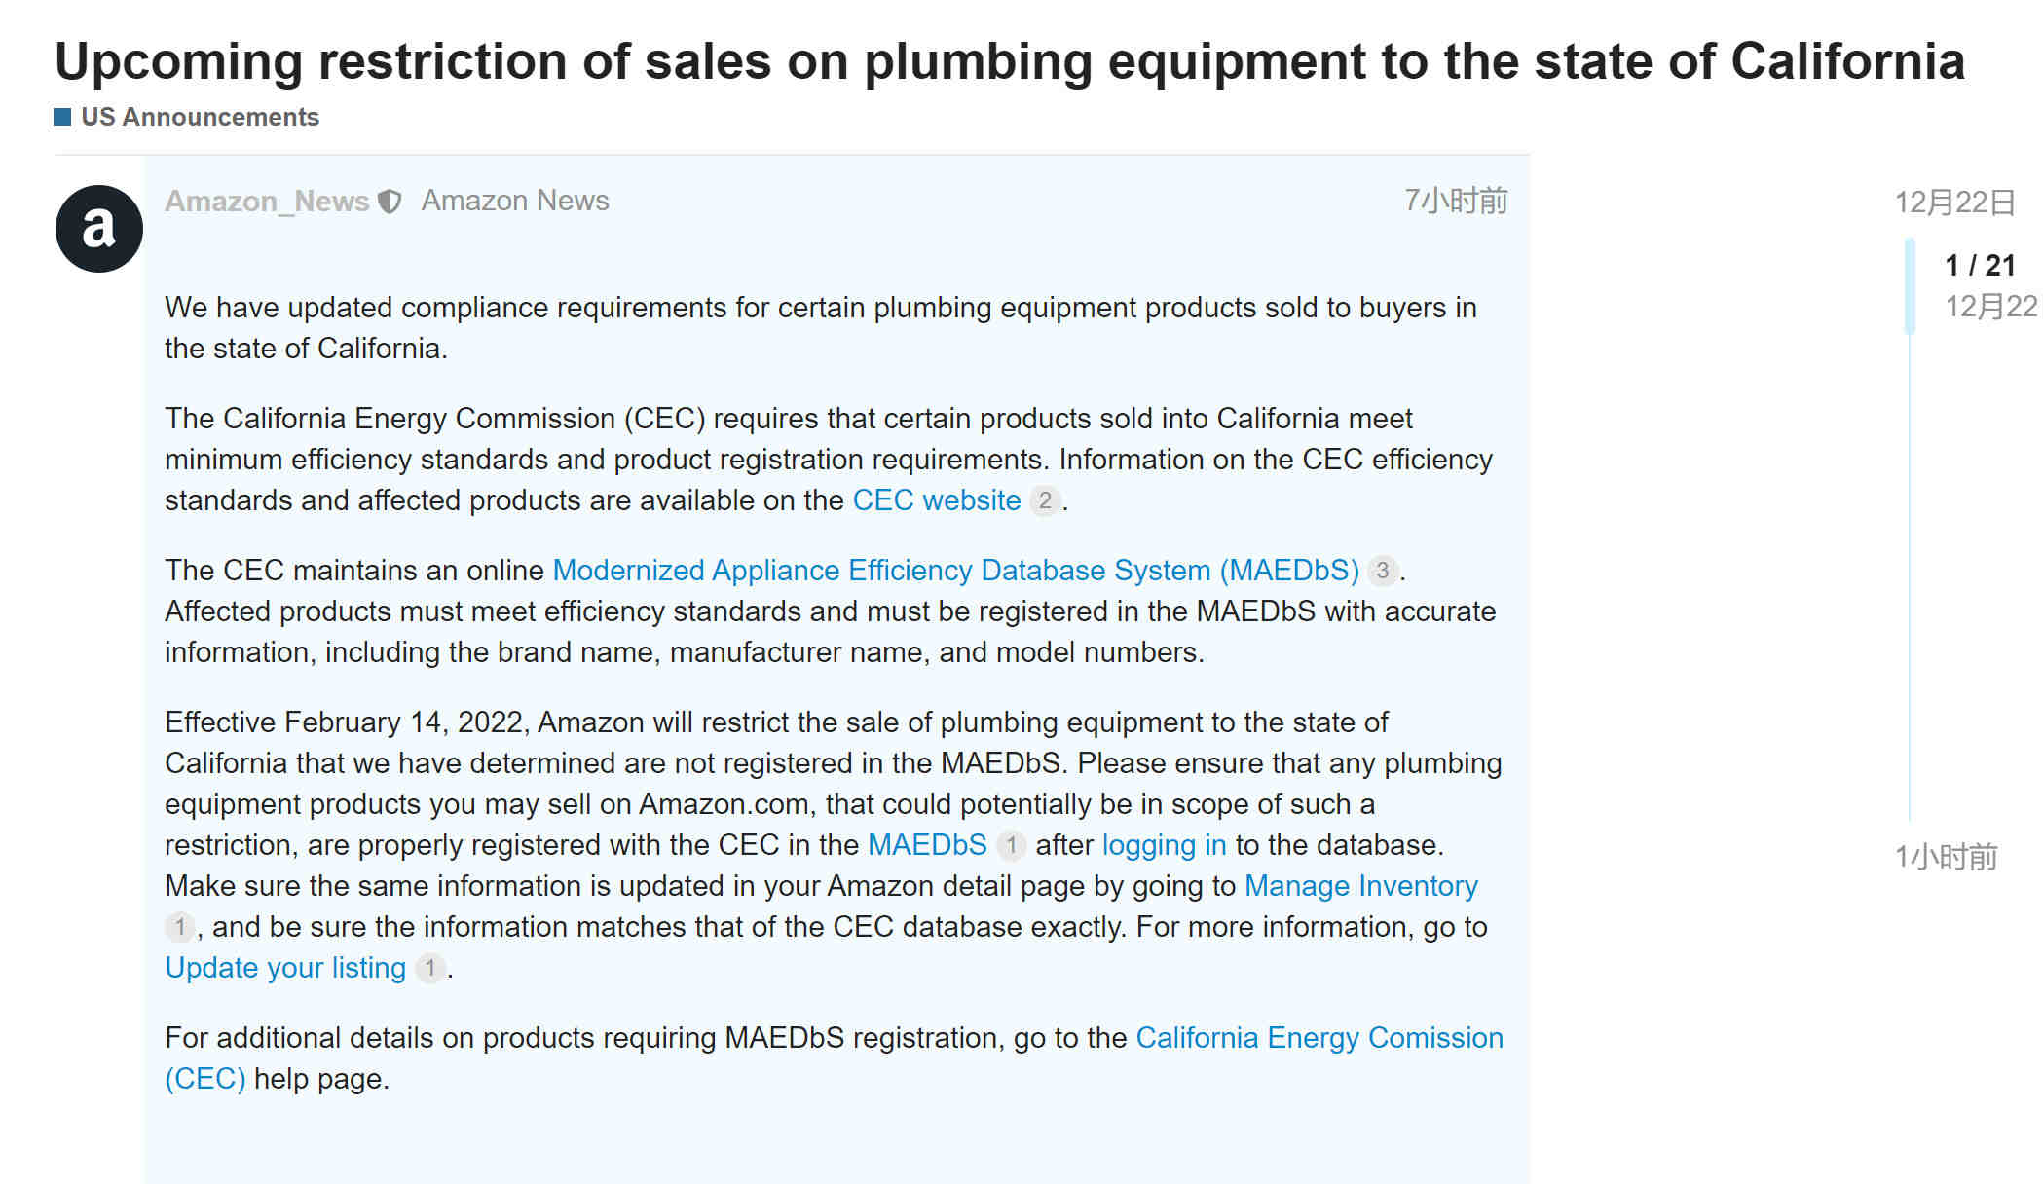Click the logging in link
Viewport: 2043px width, 1184px height.
tap(1164, 845)
